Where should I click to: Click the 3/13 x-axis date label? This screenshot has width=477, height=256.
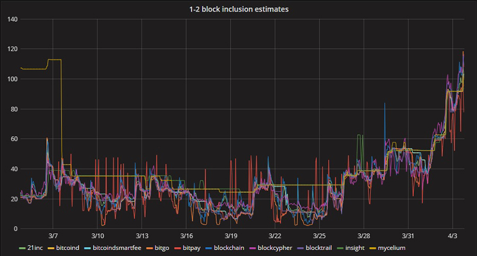point(142,236)
